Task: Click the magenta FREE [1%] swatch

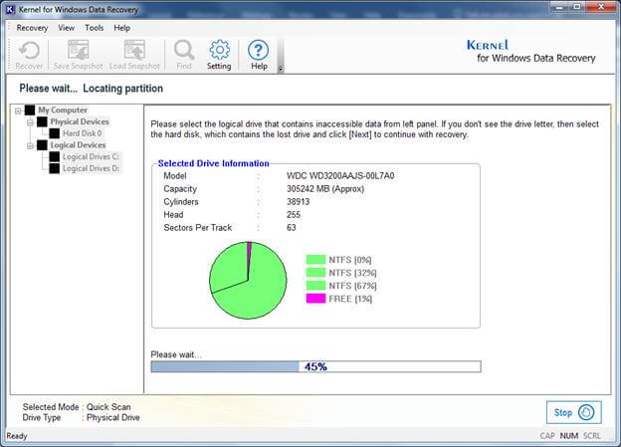Action: pyautogui.click(x=315, y=299)
